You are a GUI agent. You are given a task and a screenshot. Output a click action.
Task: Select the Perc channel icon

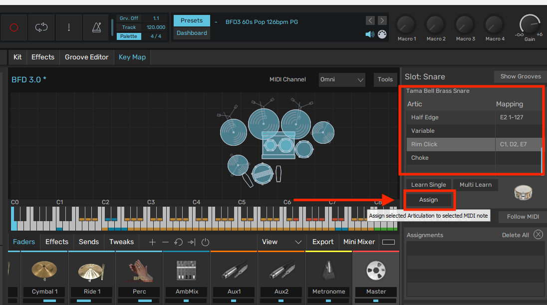click(x=139, y=271)
